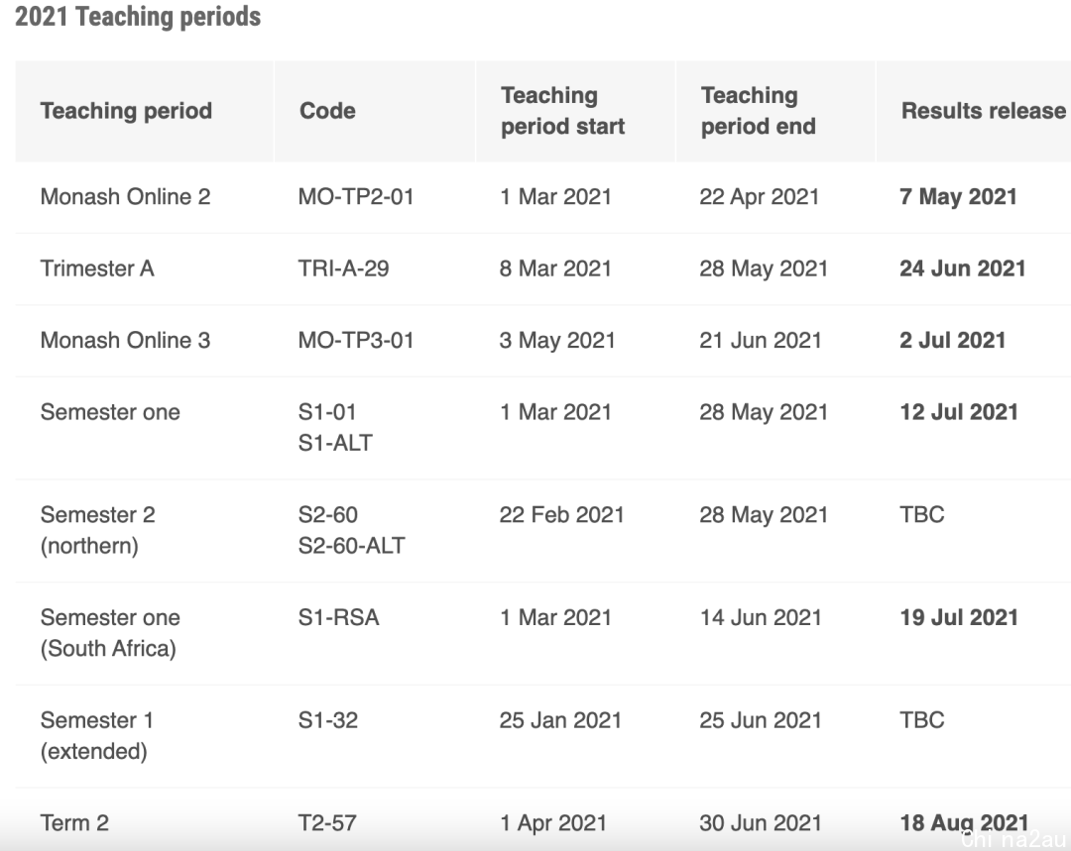Click the 2021 Teaching periods heading
Image resolution: width=1071 pixels, height=851 pixels.
click(x=138, y=17)
